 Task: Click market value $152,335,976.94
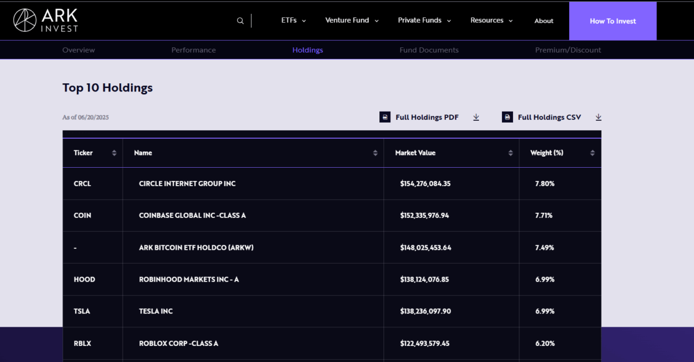[424, 216]
